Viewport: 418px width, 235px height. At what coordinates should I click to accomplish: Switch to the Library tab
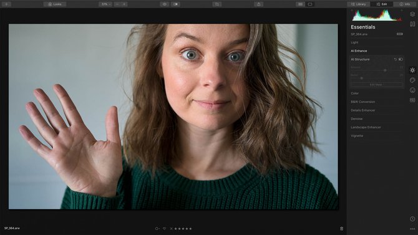tap(358, 4)
